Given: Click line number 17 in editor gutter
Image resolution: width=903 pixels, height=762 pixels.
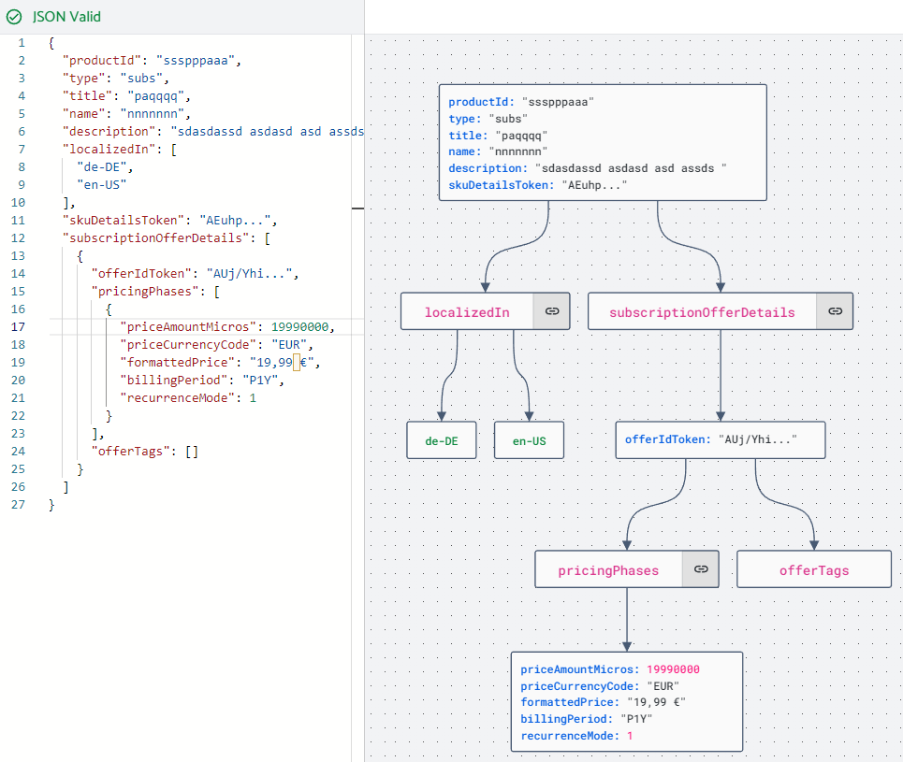Looking at the screenshot, I should click(x=19, y=327).
